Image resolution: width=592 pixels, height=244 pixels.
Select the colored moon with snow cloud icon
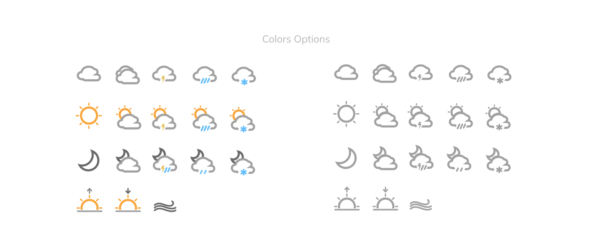tap(243, 163)
